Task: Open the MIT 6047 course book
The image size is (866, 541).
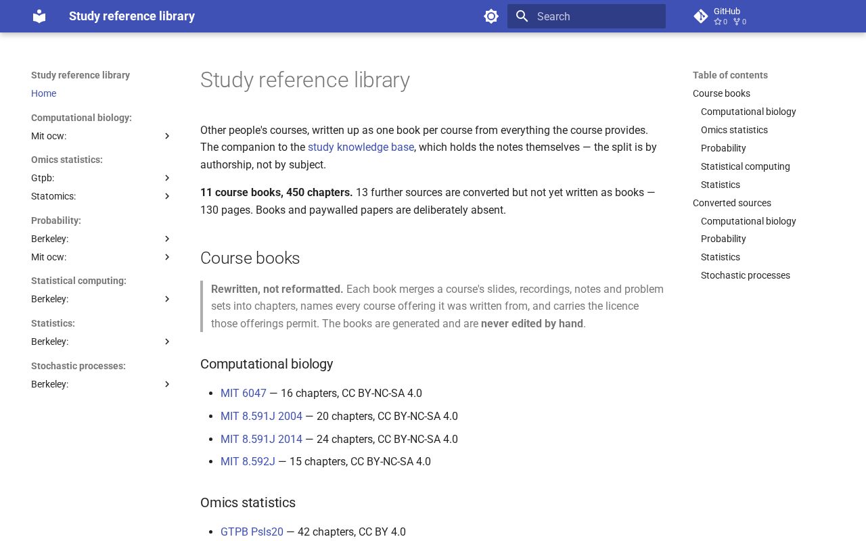Action: pos(244,393)
